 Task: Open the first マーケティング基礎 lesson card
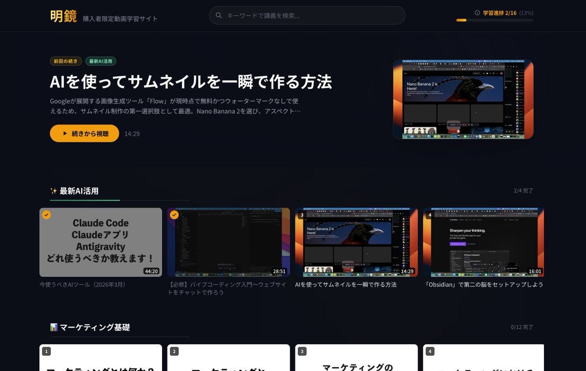pyautogui.click(x=101, y=358)
